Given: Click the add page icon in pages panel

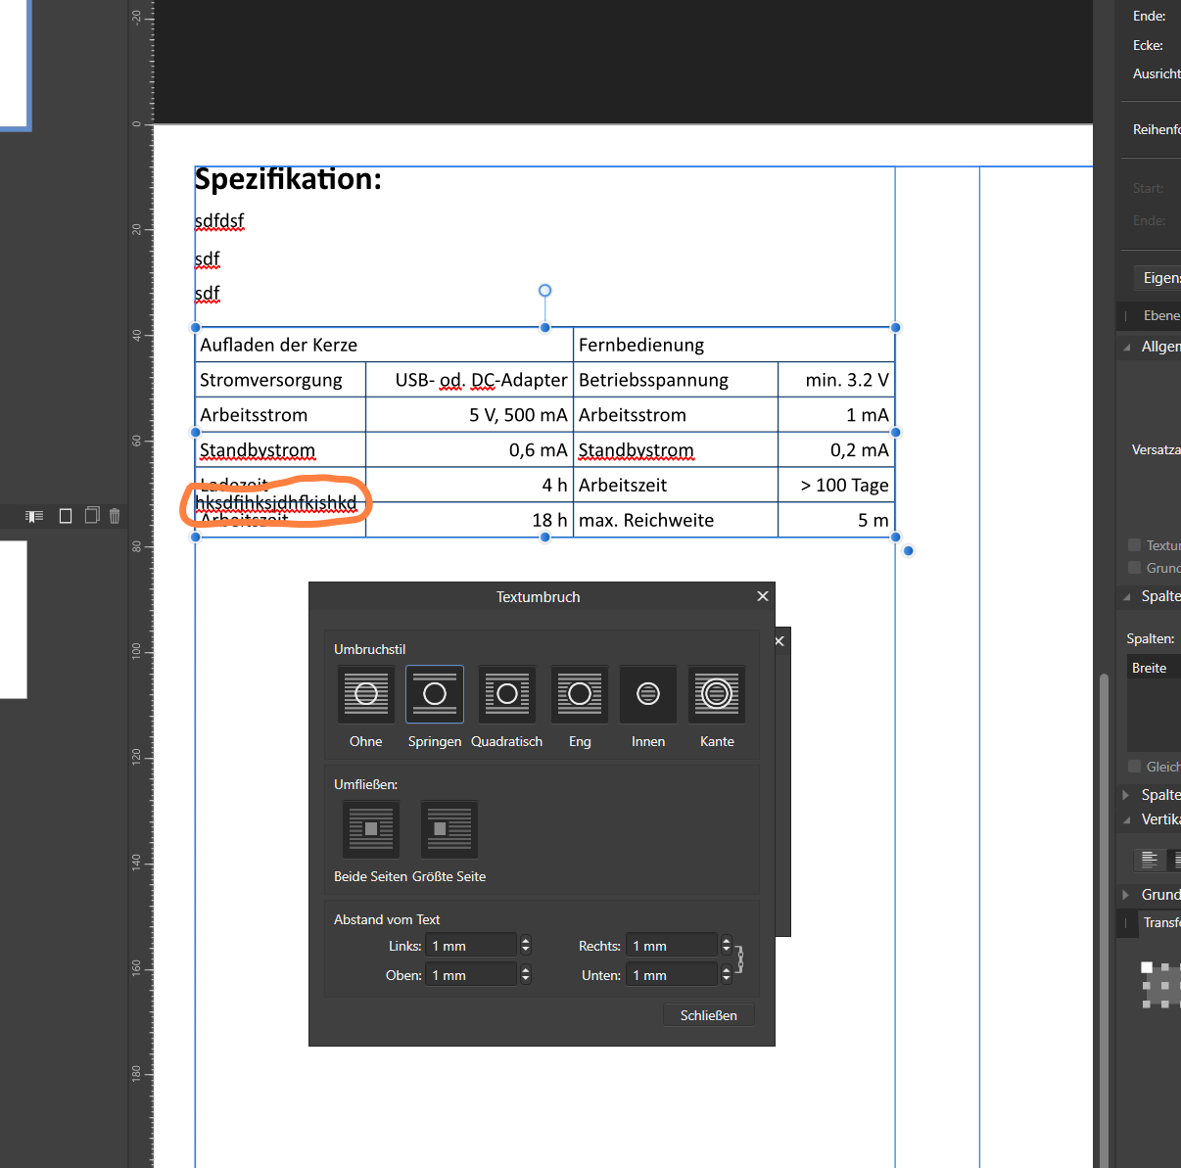Looking at the screenshot, I should point(66,516).
